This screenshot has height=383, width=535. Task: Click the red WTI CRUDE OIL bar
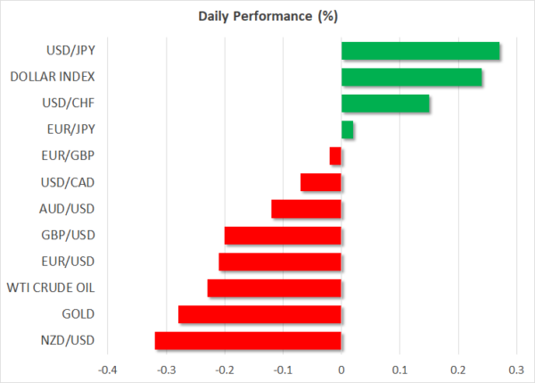coord(274,287)
